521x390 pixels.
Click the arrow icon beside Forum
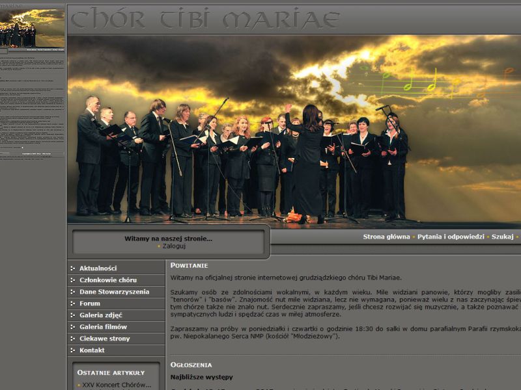tap(72, 304)
